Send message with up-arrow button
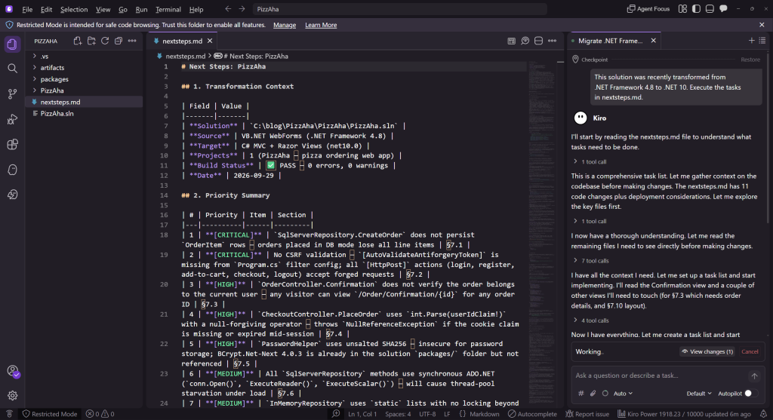Image resolution: width=773 pixels, height=420 pixels. 754,376
